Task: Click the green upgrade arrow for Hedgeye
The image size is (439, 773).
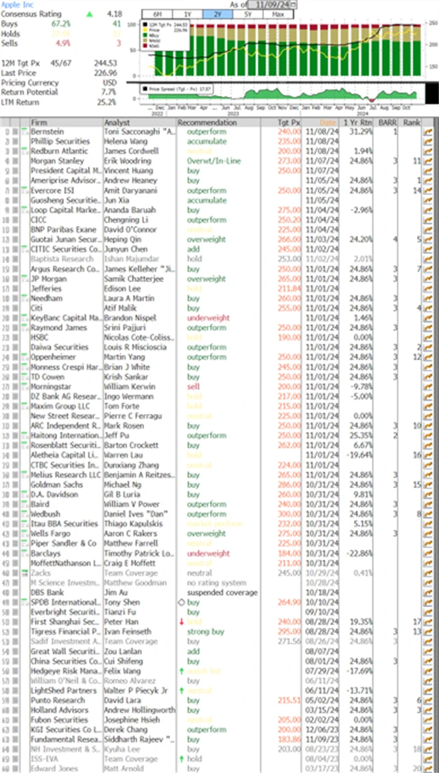Action: pos(182,671)
